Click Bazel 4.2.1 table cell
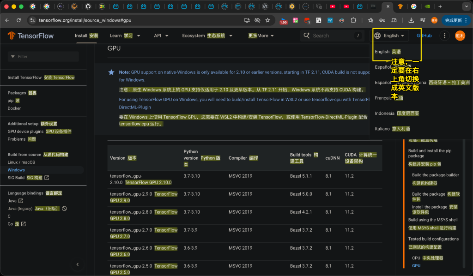Screen dimensions: 473x276 pyautogui.click(x=301, y=212)
